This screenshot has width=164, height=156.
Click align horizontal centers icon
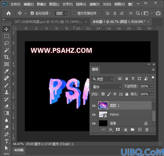coord(115,13)
